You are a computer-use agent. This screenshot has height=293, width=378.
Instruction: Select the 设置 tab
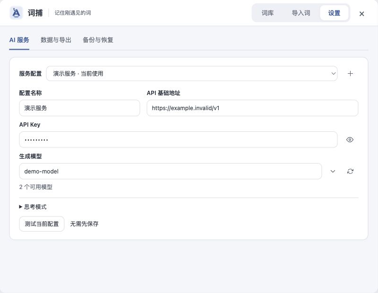click(334, 13)
